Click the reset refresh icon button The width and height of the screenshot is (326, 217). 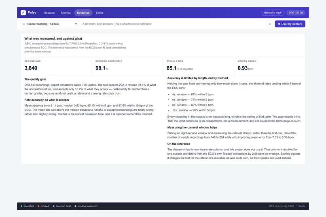click(269, 24)
